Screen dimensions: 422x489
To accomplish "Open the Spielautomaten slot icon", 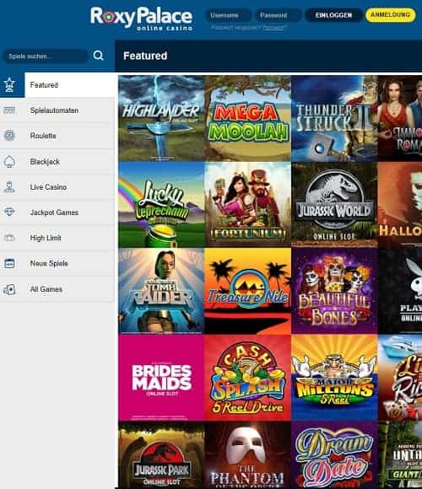I will (9, 110).
